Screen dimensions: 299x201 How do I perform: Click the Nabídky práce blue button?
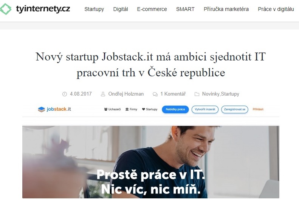175,109
